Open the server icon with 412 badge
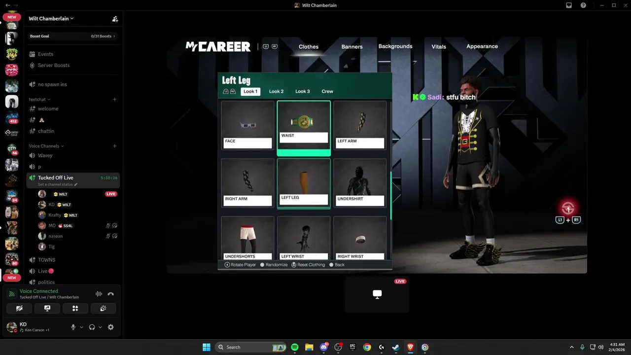631x355 pixels. 12,117
